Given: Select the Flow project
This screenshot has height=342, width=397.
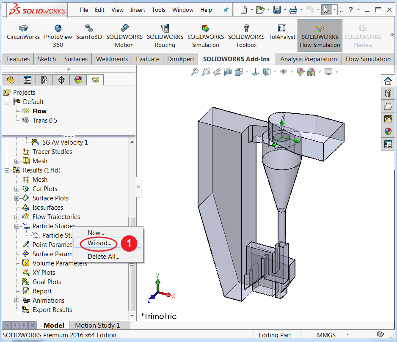Looking at the screenshot, I should pos(39,111).
